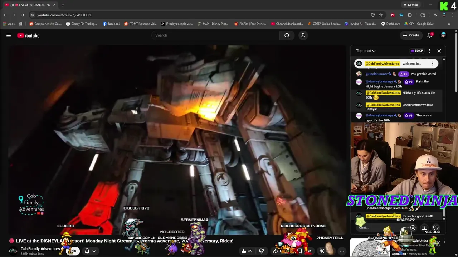The height and width of the screenshot is (257, 458).
Task: Open Channel dashboard bookmark
Action: 287,24
